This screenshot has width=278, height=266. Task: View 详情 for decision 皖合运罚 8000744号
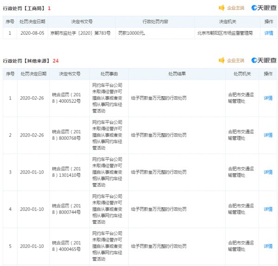tap(268, 209)
